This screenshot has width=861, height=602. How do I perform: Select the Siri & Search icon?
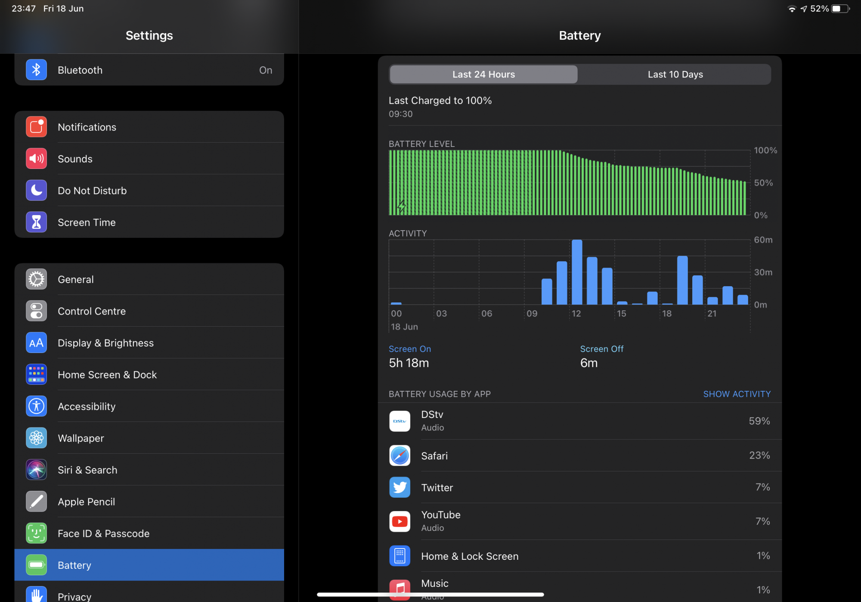point(36,470)
